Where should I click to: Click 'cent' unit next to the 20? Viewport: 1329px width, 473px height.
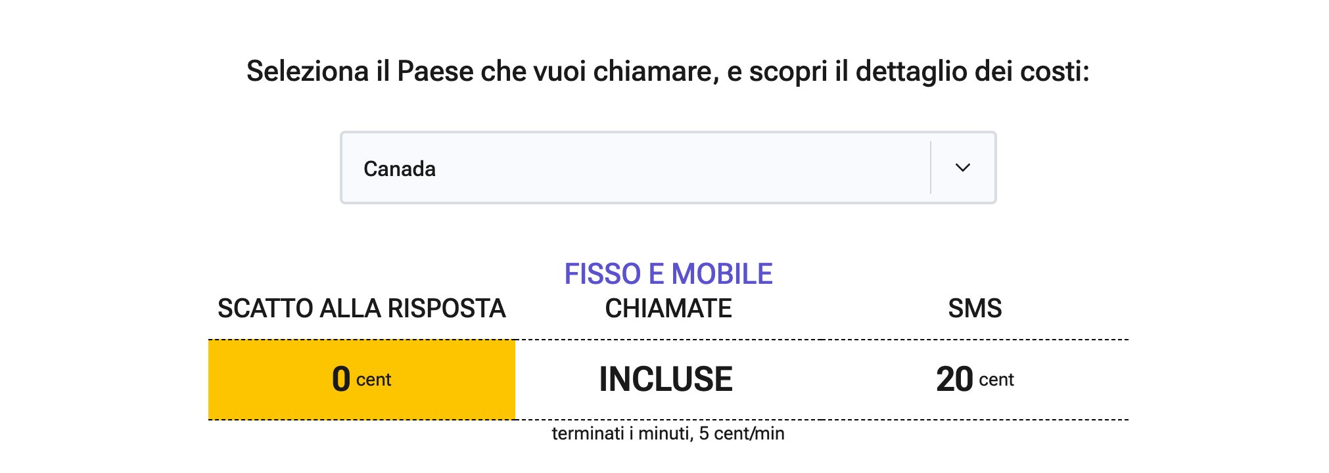coord(996,380)
